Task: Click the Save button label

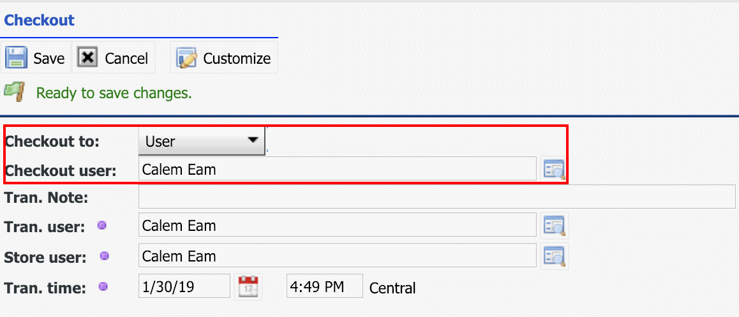Action: click(49, 59)
